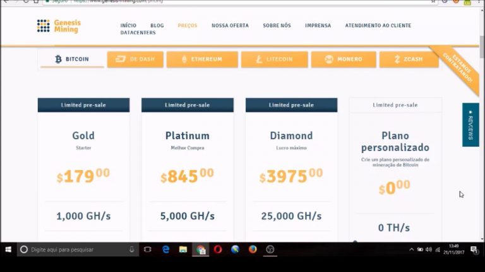Open the battery status icon
The width and height of the screenshot is (485, 272).
point(420,249)
